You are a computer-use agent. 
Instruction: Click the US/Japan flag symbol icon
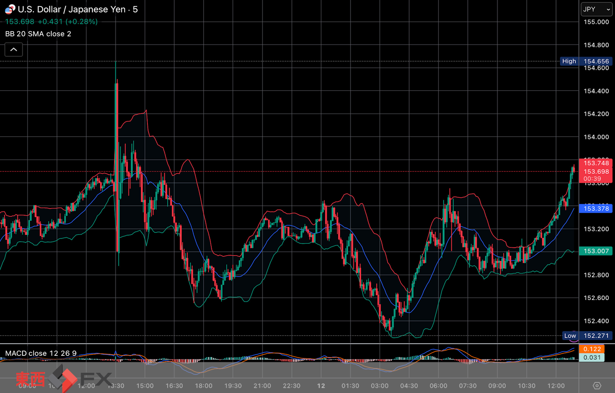pos(10,9)
